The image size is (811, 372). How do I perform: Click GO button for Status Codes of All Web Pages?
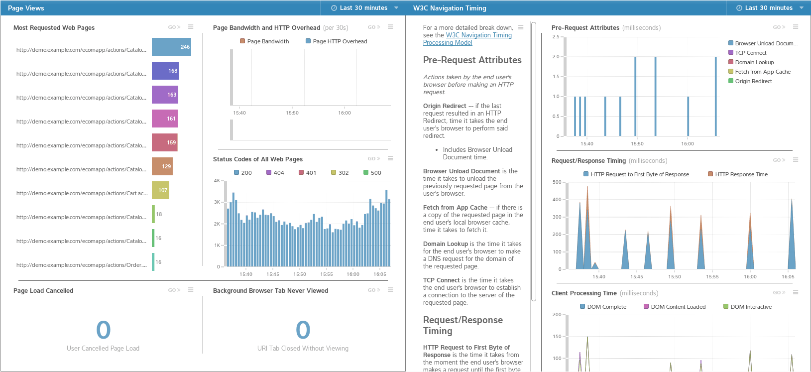click(x=374, y=159)
